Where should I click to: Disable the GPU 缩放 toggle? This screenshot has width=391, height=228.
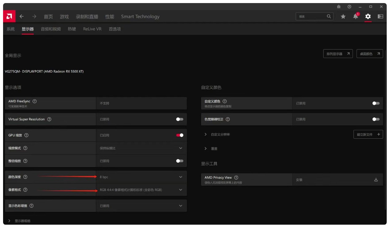[180, 135]
